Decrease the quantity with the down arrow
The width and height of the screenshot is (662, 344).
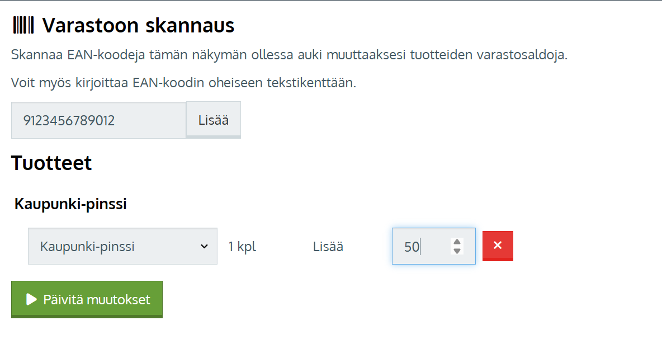tap(457, 251)
